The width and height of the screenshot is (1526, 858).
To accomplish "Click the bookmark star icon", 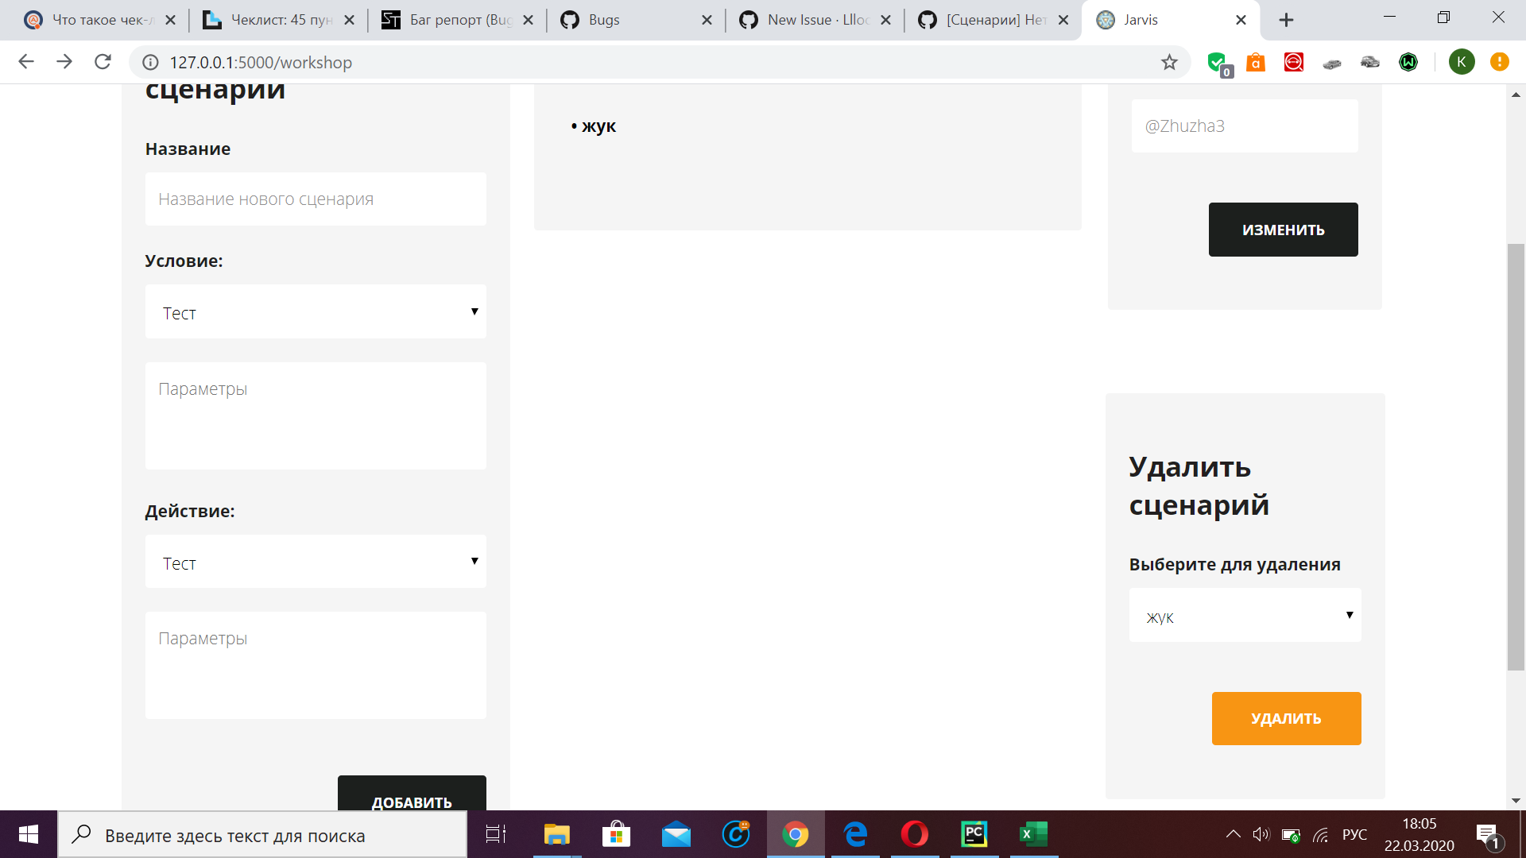I will click(x=1168, y=62).
